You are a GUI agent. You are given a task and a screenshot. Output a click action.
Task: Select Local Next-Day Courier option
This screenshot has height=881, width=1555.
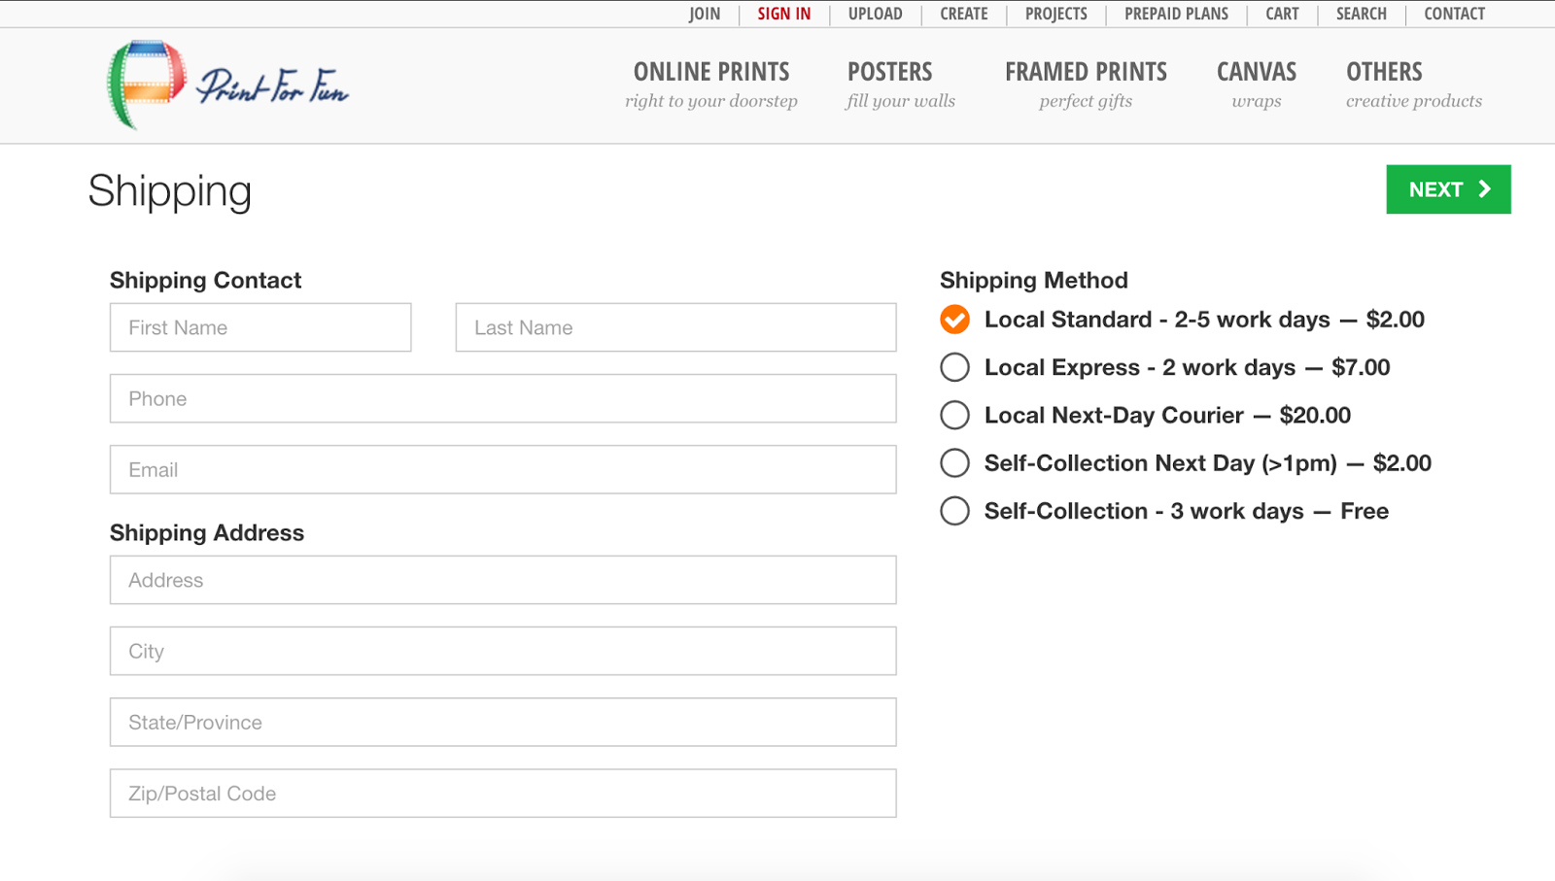point(954,415)
